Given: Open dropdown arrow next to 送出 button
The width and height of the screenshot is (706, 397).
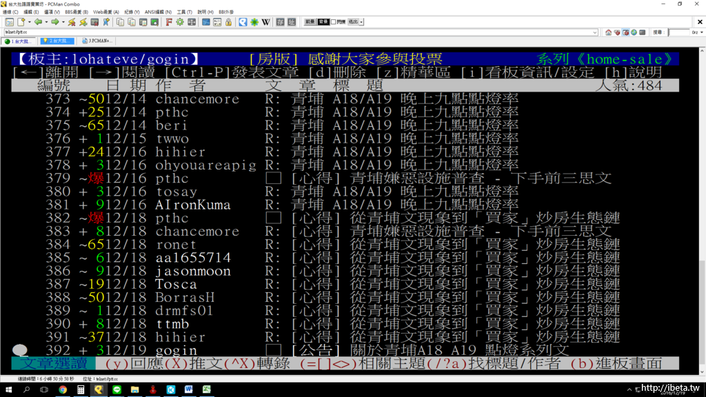Looking at the screenshot, I should click(361, 22).
